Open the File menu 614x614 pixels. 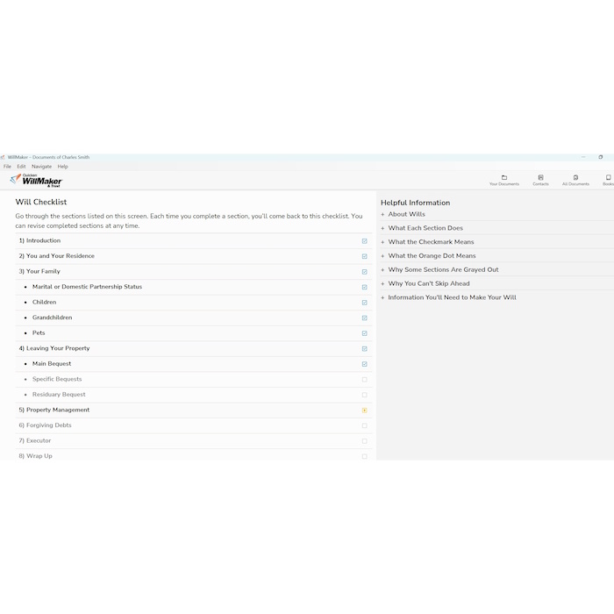click(x=7, y=167)
